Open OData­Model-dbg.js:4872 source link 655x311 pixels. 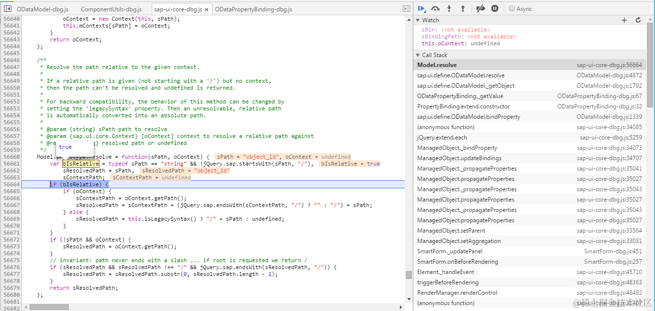tap(609, 75)
